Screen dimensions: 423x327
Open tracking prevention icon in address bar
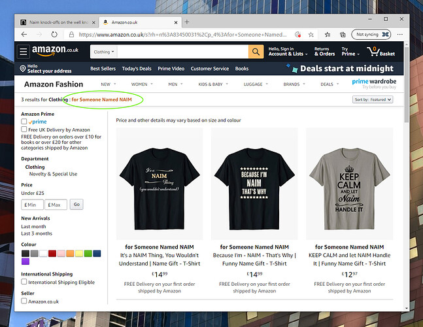tap(297, 35)
